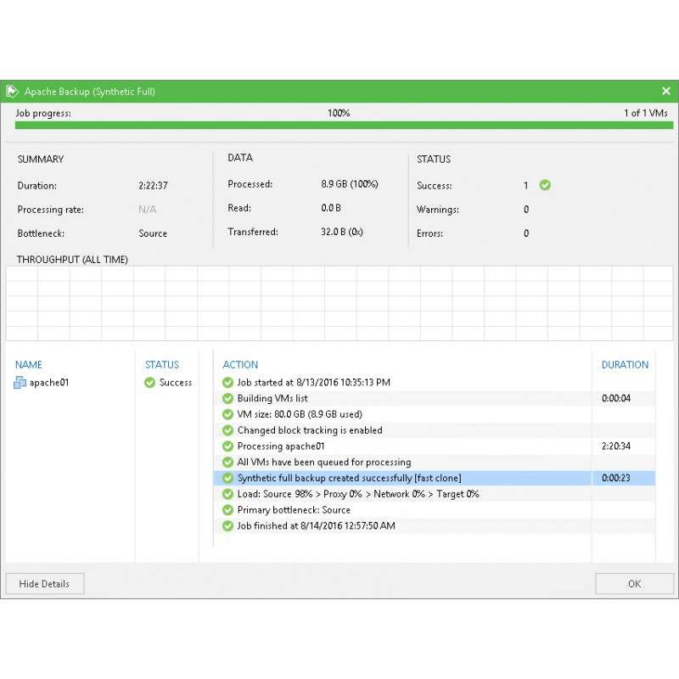Click the check icon for Job started row
Image resolution: width=679 pixels, height=679 pixels.
[227, 383]
